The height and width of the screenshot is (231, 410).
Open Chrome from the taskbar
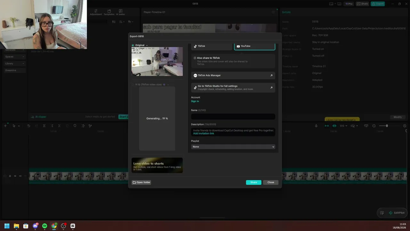(54, 226)
